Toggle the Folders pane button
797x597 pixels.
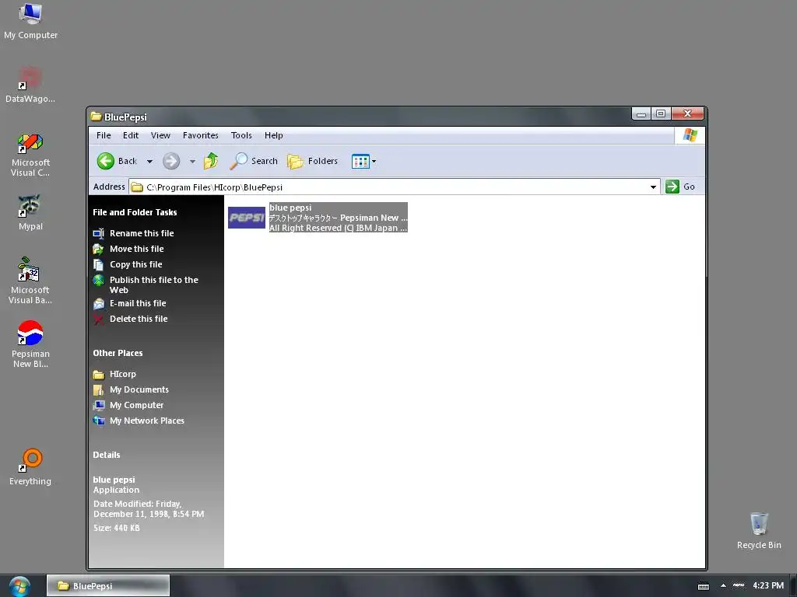coord(313,161)
